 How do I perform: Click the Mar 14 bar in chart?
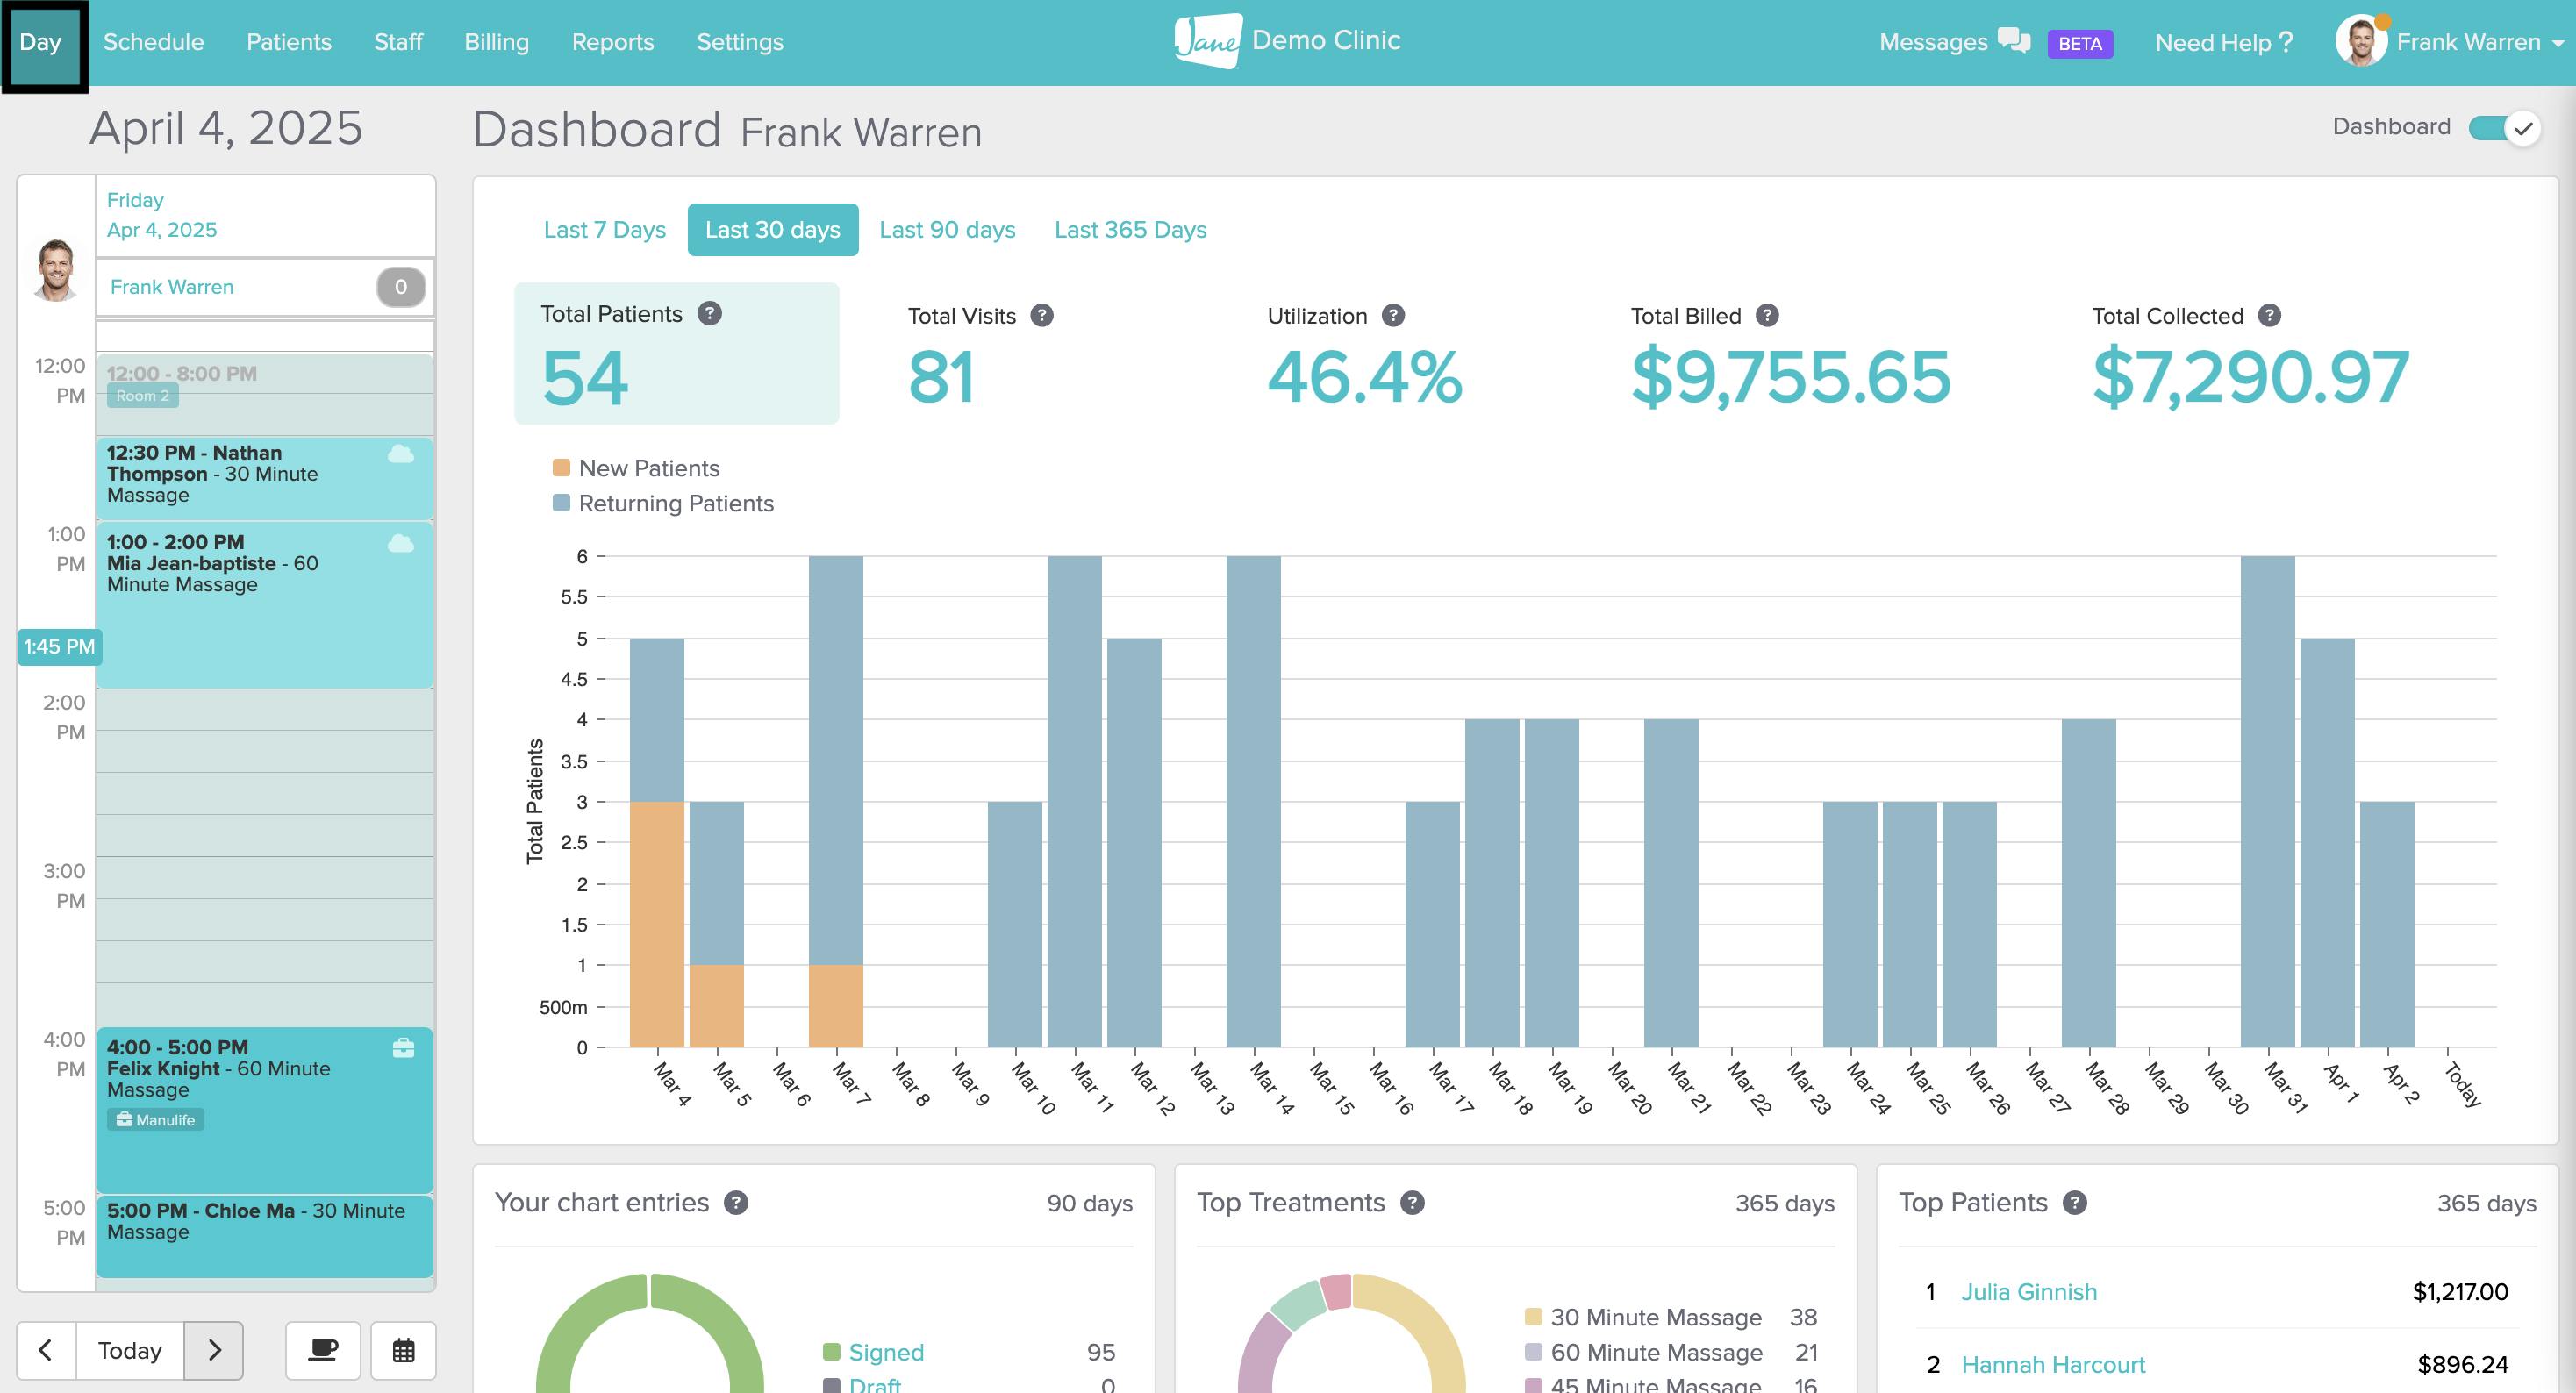(1254, 802)
